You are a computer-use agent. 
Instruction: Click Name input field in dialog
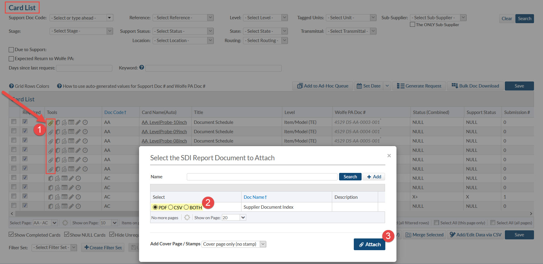262,177
